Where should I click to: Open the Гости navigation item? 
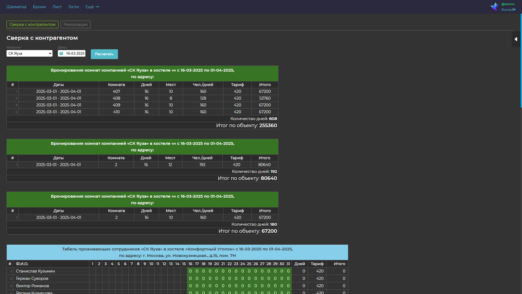coord(74,7)
